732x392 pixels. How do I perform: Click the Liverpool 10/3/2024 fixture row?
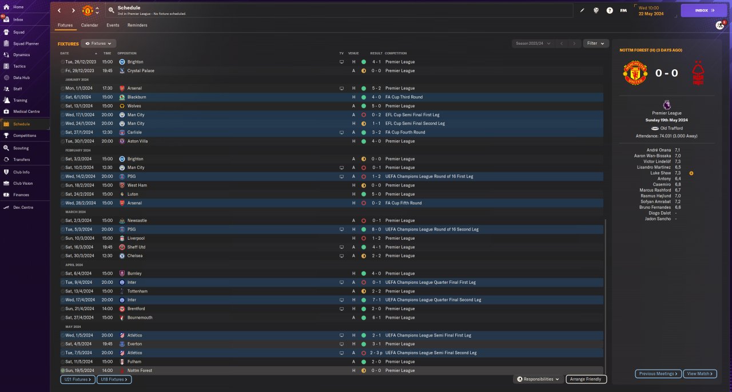tap(331, 238)
